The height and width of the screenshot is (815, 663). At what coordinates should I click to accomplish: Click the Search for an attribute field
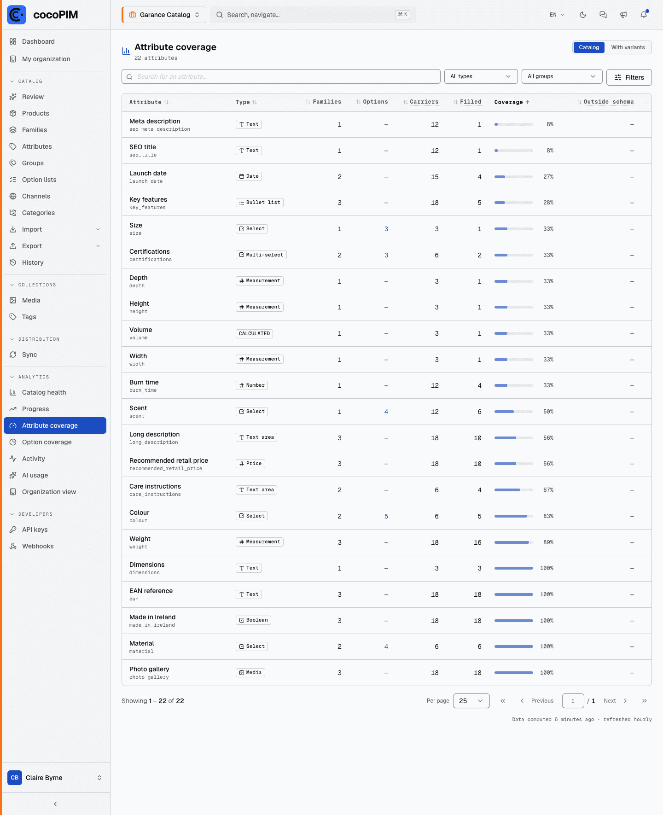pos(281,76)
